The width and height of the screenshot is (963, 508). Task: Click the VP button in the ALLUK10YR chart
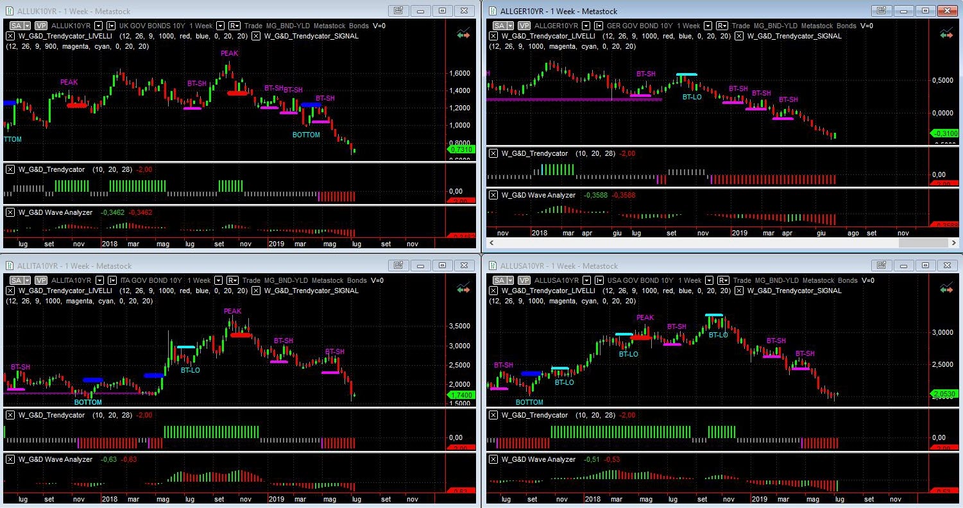point(41,26)
